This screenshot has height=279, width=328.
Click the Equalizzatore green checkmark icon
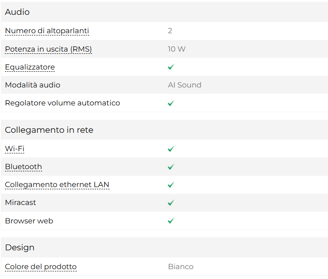coord(171,67)
